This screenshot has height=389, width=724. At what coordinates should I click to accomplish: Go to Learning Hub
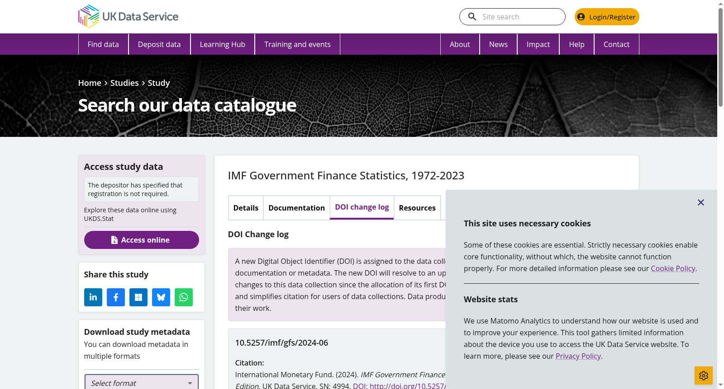coord(223,44)
